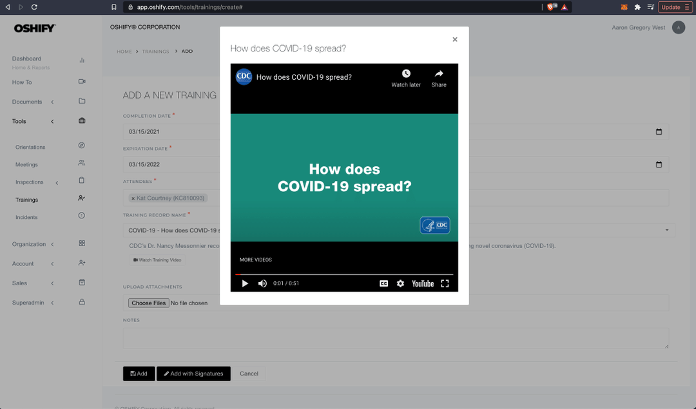Collapse Tools sidebar chevron
696x409 pixels.
point(52,122)
